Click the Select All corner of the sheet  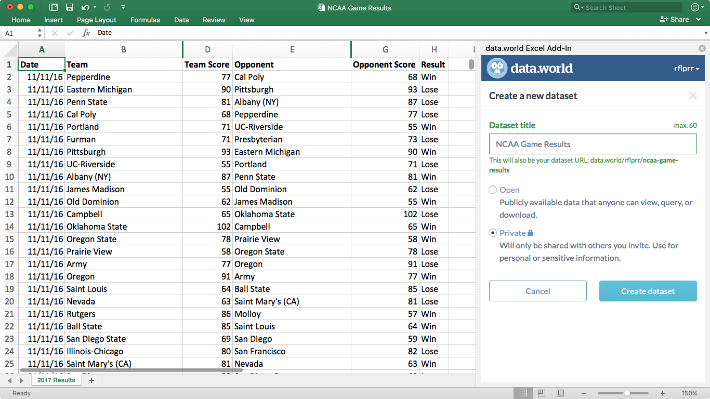pyautogui.click(x=9, y=49)
